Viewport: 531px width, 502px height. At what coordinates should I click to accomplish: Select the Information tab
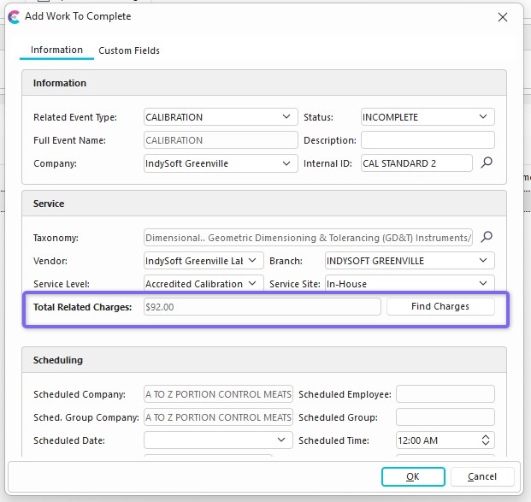(56, 50)
